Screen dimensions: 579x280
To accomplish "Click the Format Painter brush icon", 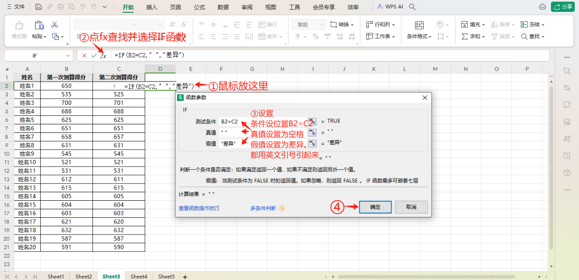I will (19, 25).
